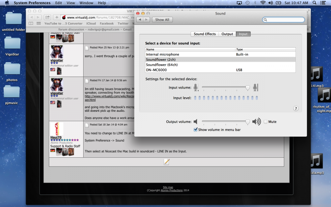331x207 pixels.
Task: Open the Edit menu
Action: (x=58, y=3)
